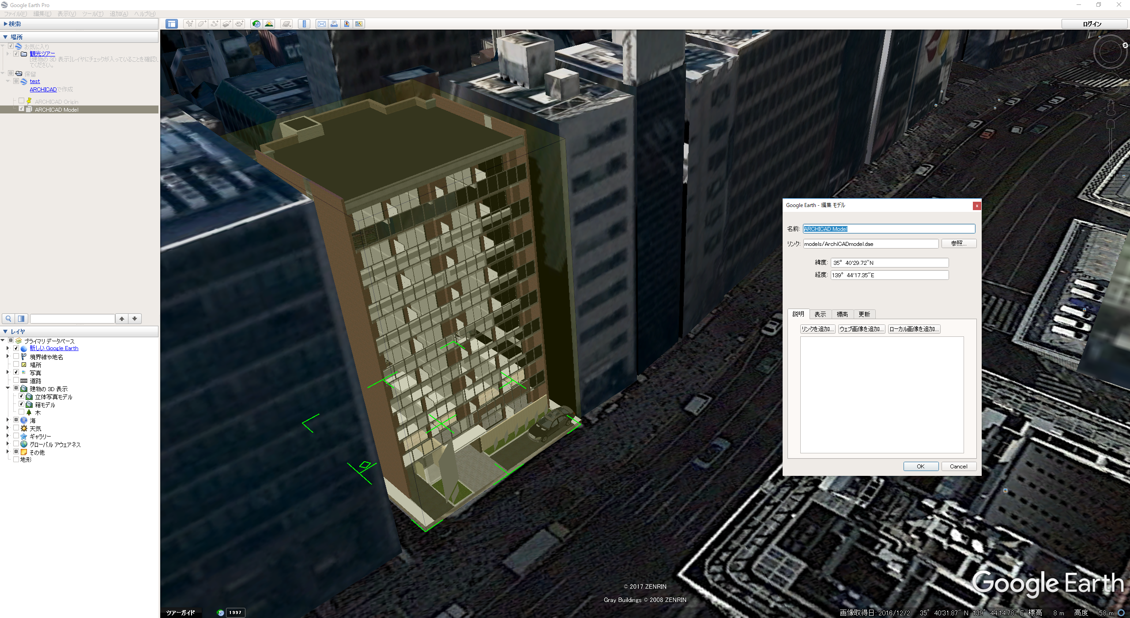
Task: Switch to the 標高 tab in dialog
Action: coord(842,314)
